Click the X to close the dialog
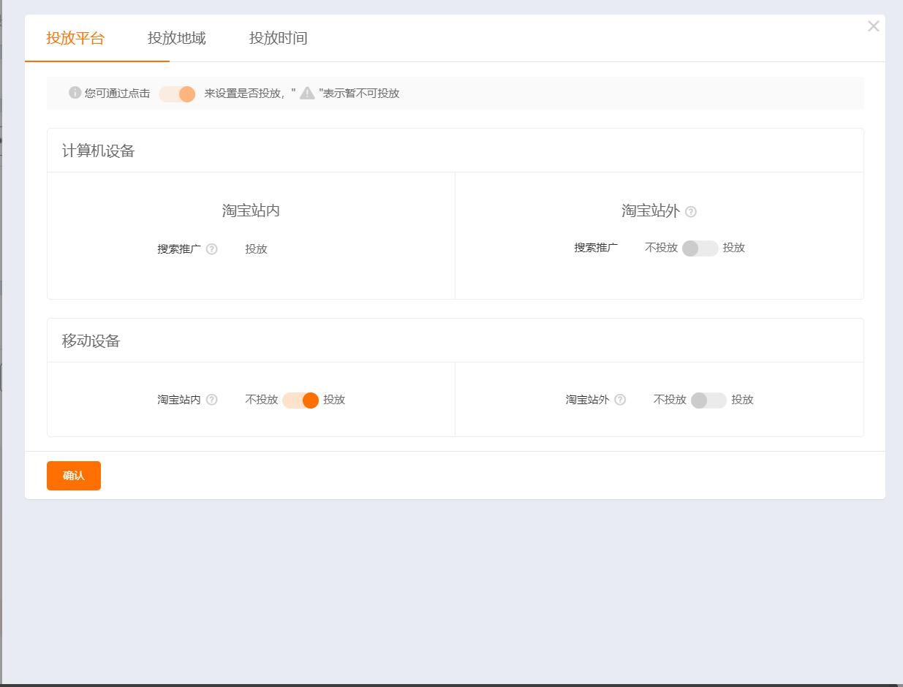The height and width of the screenshot is (687, 903). pos(873,26)
